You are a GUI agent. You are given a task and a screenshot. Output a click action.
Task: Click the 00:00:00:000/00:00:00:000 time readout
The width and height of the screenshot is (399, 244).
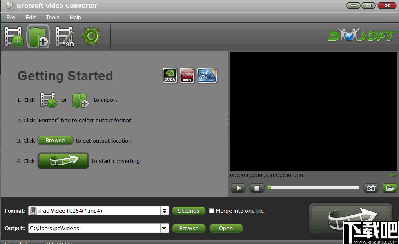point(266,176)
